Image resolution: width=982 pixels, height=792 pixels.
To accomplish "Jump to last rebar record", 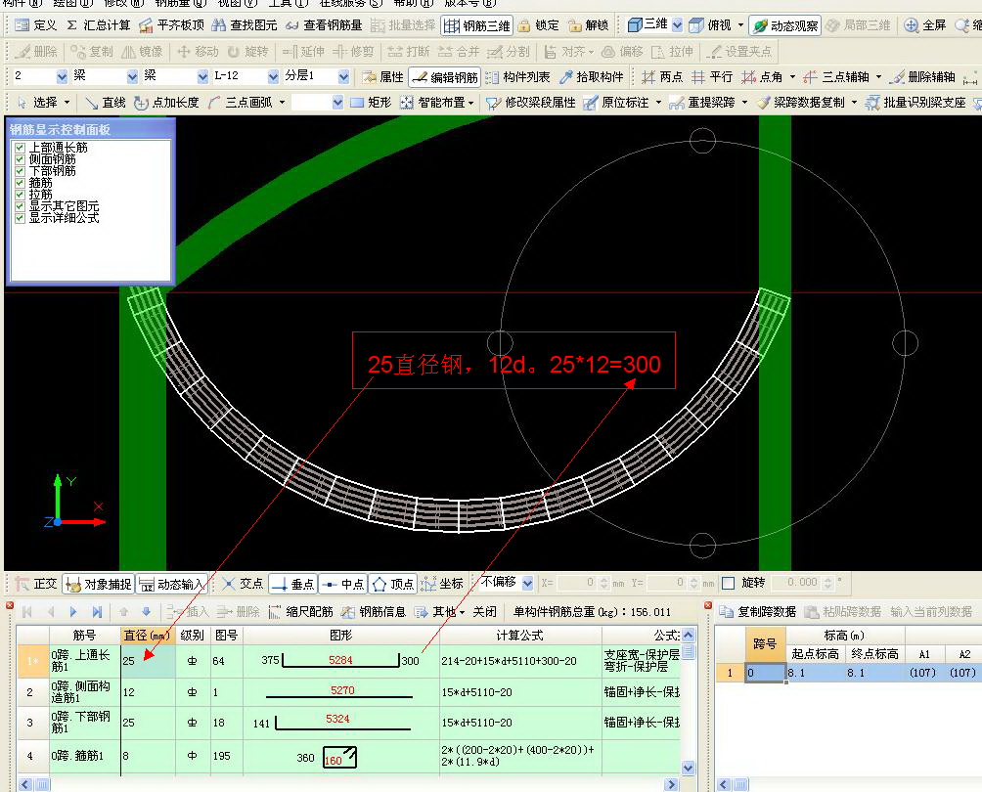I will point(97,612).
